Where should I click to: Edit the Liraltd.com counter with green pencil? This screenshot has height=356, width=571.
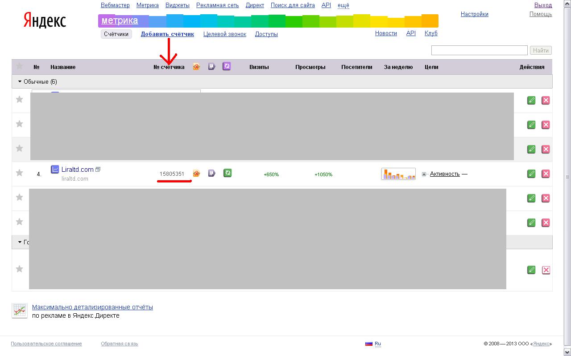pos(531,174)
